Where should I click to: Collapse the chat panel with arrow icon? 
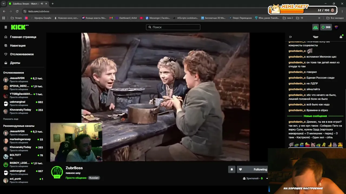click(x=290, y=37)
